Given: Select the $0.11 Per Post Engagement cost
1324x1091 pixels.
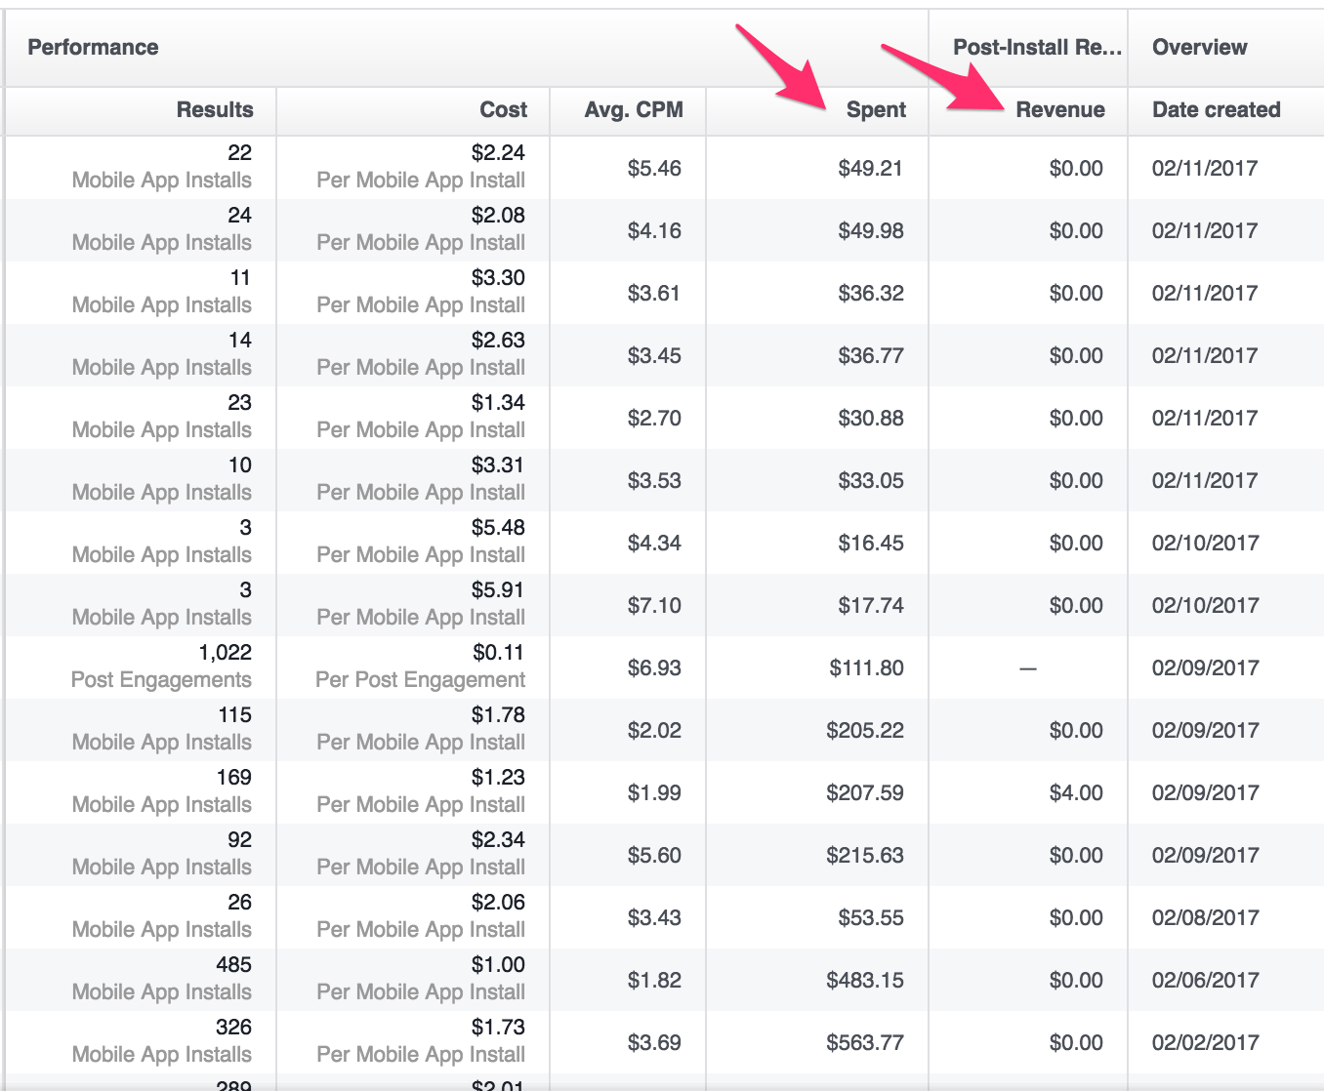Looking at the screenshot, I should coord(420,667).
